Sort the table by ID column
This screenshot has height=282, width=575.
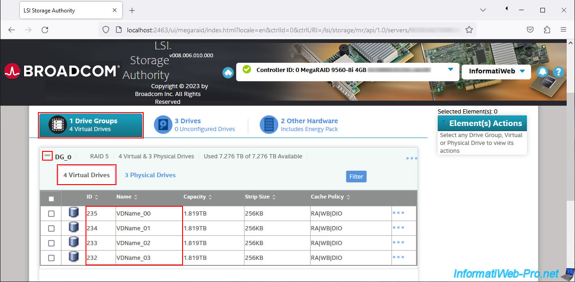pos(92,197)
